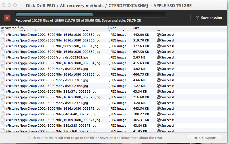Viewport: 229px width, 144px height.
Task: Click the recovery progress bar
Action: [x=90, y=15]
